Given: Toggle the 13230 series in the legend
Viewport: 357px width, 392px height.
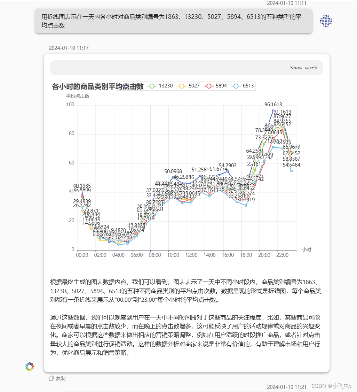Looking at the screenshot, I should tap(160, 86).
